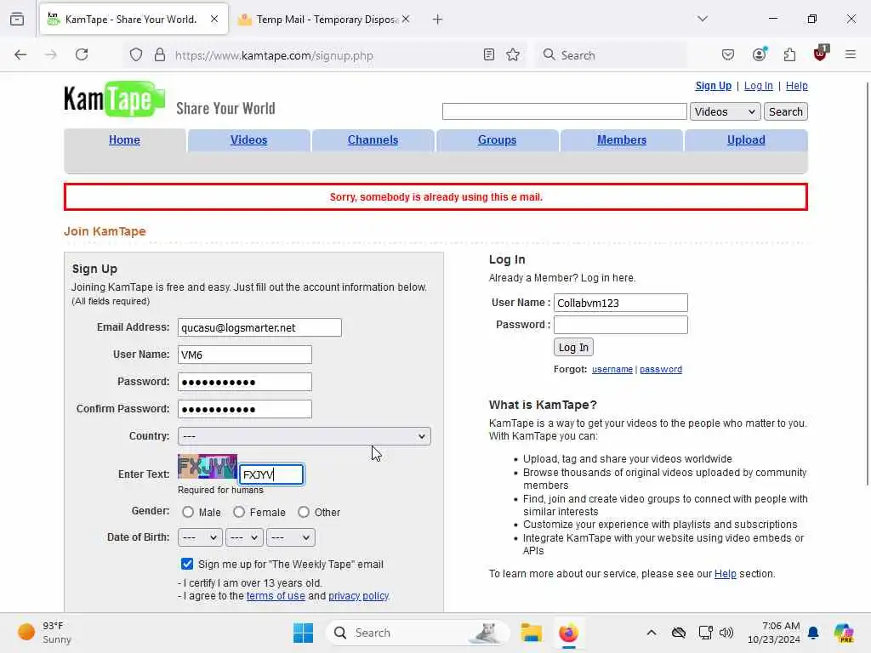Click the uBlock Origin shield icon
This screenshot has width=871, height=653.
(821, 54)
